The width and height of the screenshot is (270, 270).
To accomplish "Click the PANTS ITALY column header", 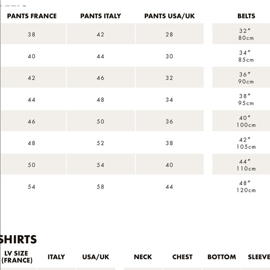I will [101, 16].
